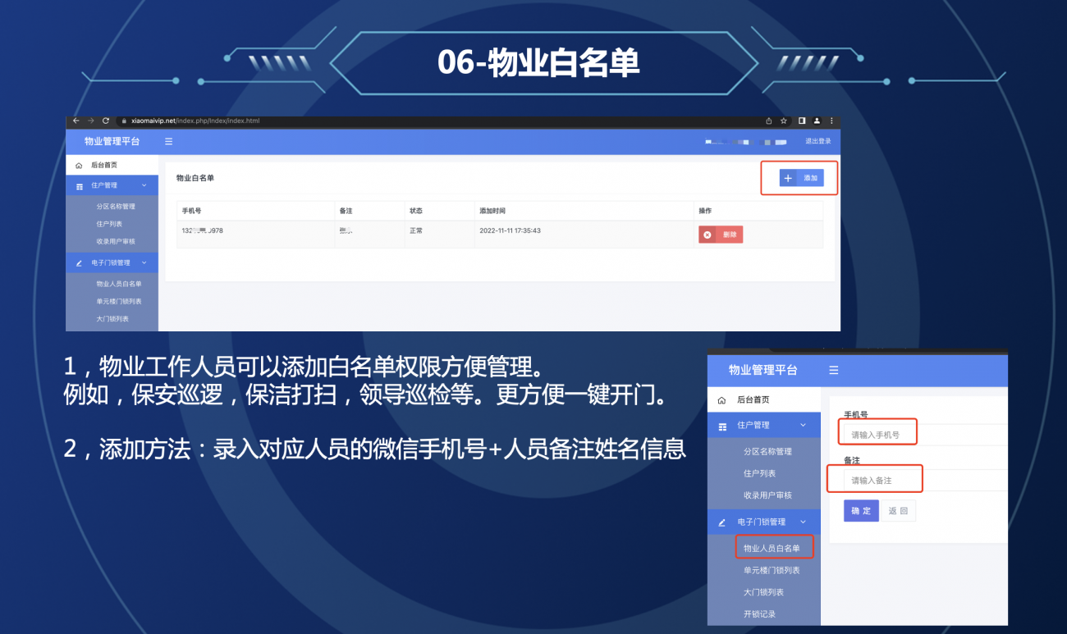Collapse 住户管理 chevron in add-form screenshot

tap(804, 425)
